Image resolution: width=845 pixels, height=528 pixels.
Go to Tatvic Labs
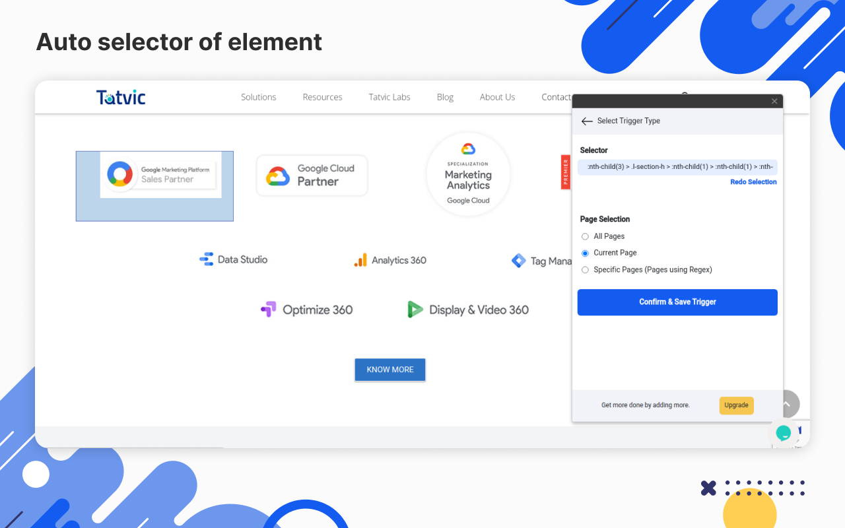point(389,97)
